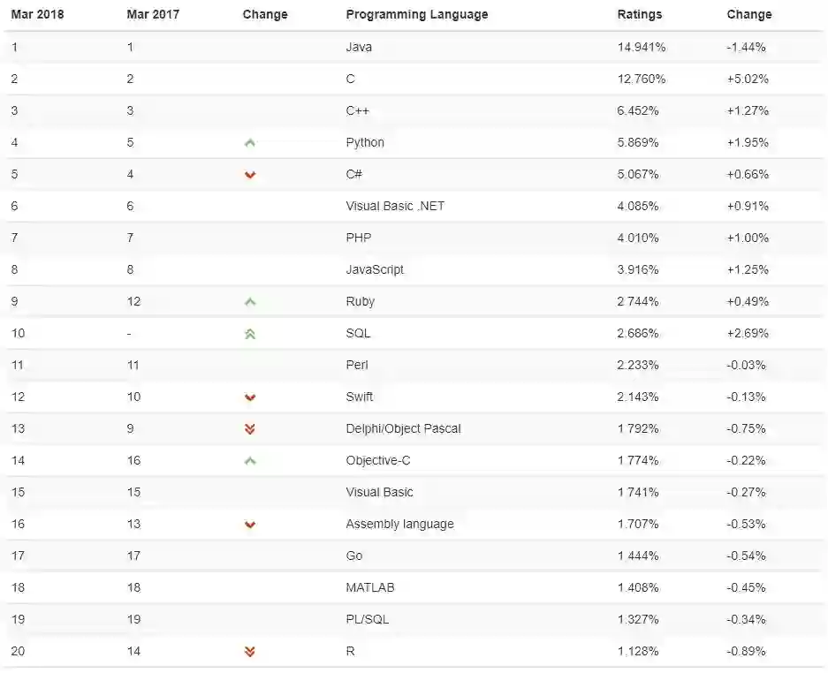
Task: Click the red down arrow beside C#
Action: coord(250,175)
